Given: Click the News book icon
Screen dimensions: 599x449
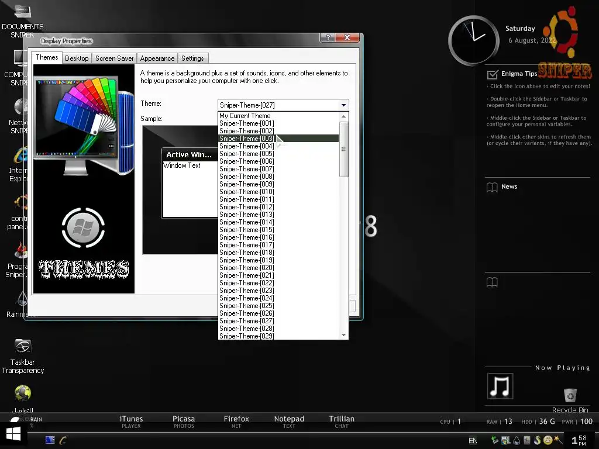Looking at the screenshot, I should point(492,187).
